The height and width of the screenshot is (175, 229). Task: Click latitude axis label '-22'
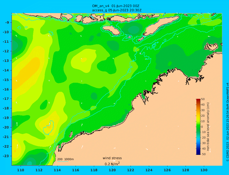coord(6,147)
